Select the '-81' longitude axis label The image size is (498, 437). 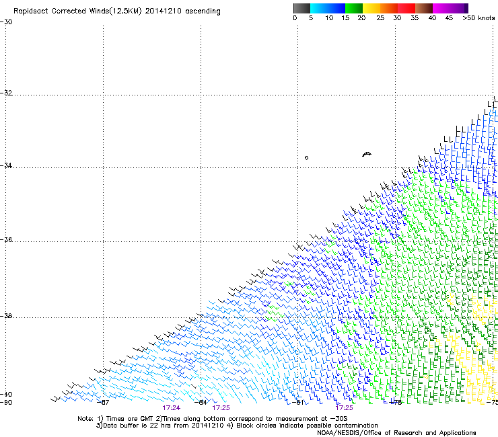pyautogui.click(x=298, y=403)
